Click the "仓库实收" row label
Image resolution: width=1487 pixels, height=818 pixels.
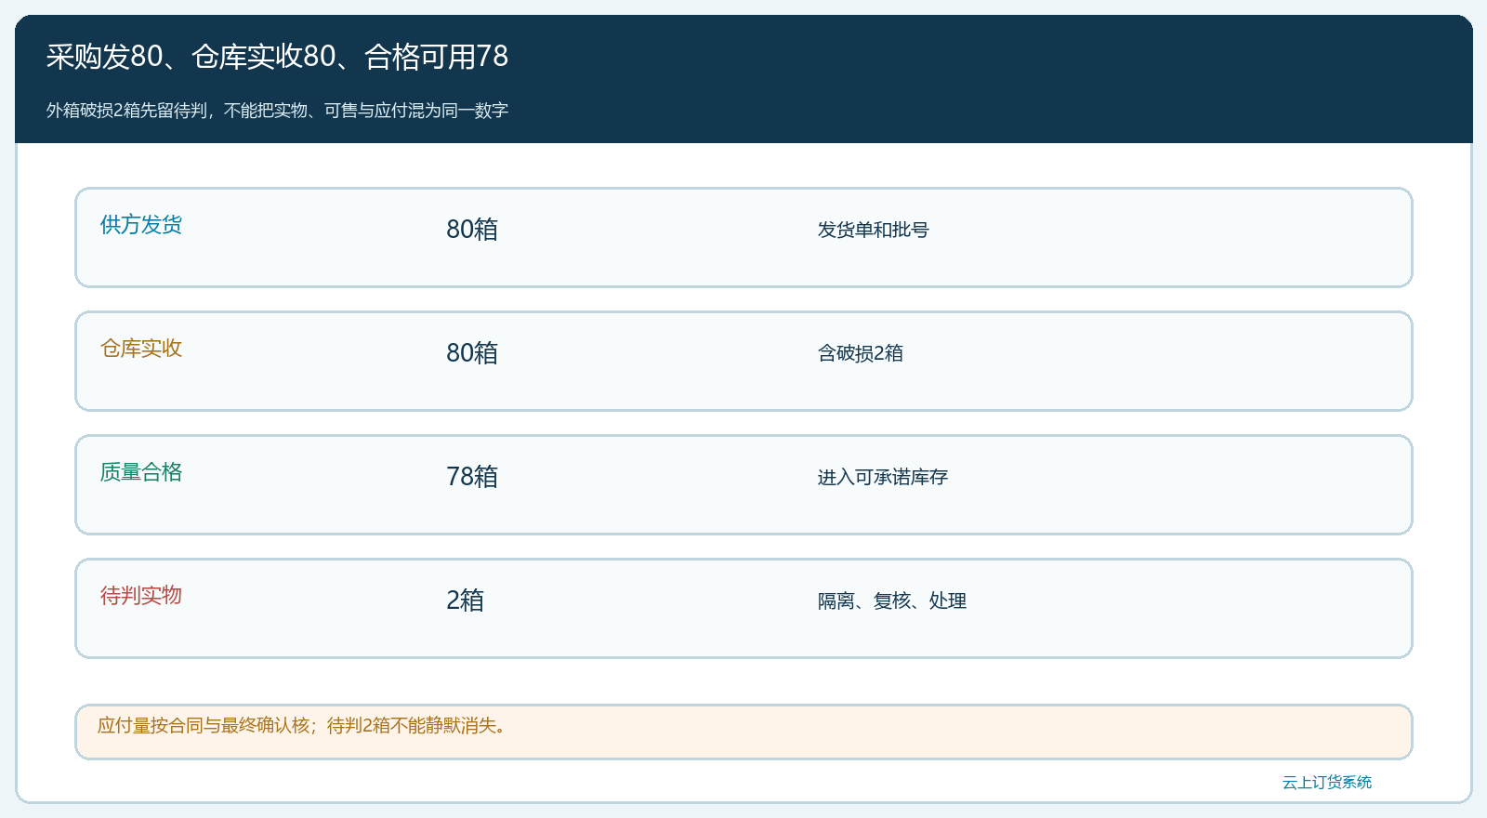[141, 349]
